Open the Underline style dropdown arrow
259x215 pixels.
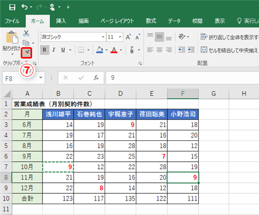pyautogui.click(x=70, y=50)
